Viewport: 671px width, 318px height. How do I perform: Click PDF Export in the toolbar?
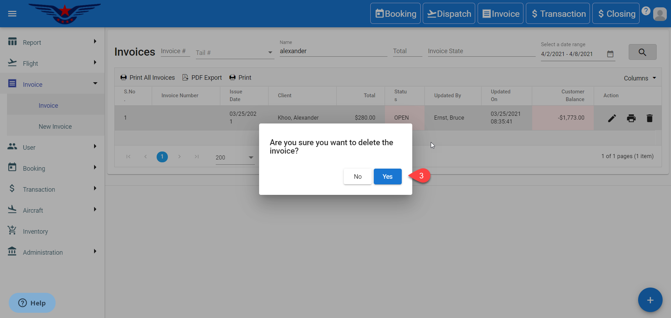[202, 78]
